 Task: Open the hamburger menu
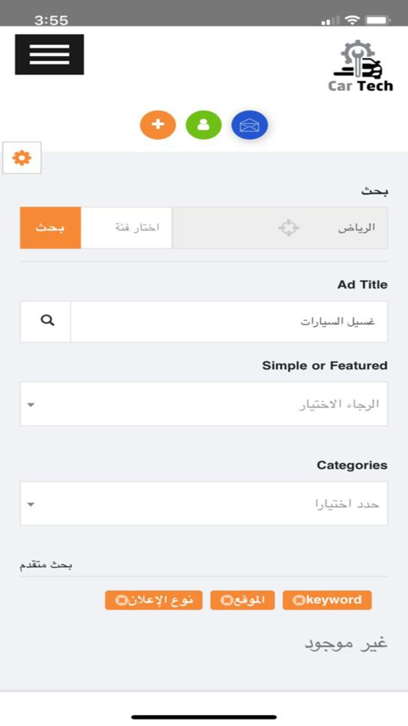click(50, 54)
